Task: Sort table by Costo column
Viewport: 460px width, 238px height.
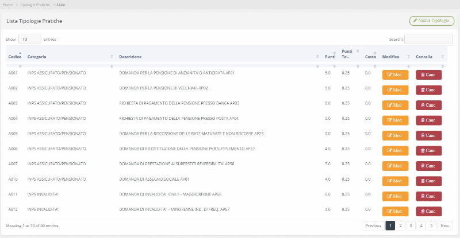Action: click(370, 57)
